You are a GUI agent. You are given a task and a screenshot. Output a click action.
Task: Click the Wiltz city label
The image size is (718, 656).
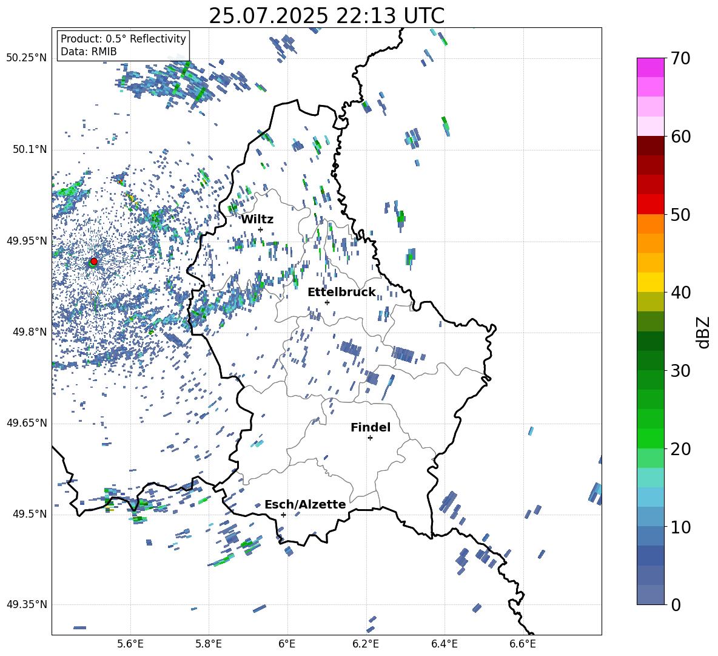tap(257, 219)
